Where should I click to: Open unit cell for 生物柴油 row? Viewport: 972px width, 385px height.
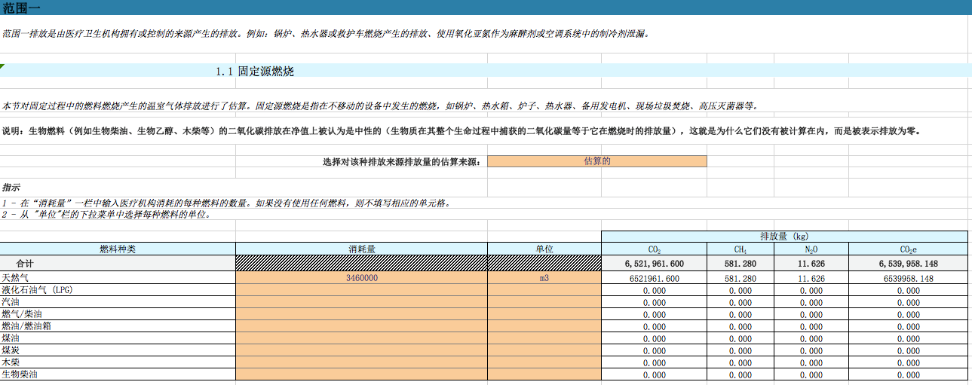tap(544, 374)
